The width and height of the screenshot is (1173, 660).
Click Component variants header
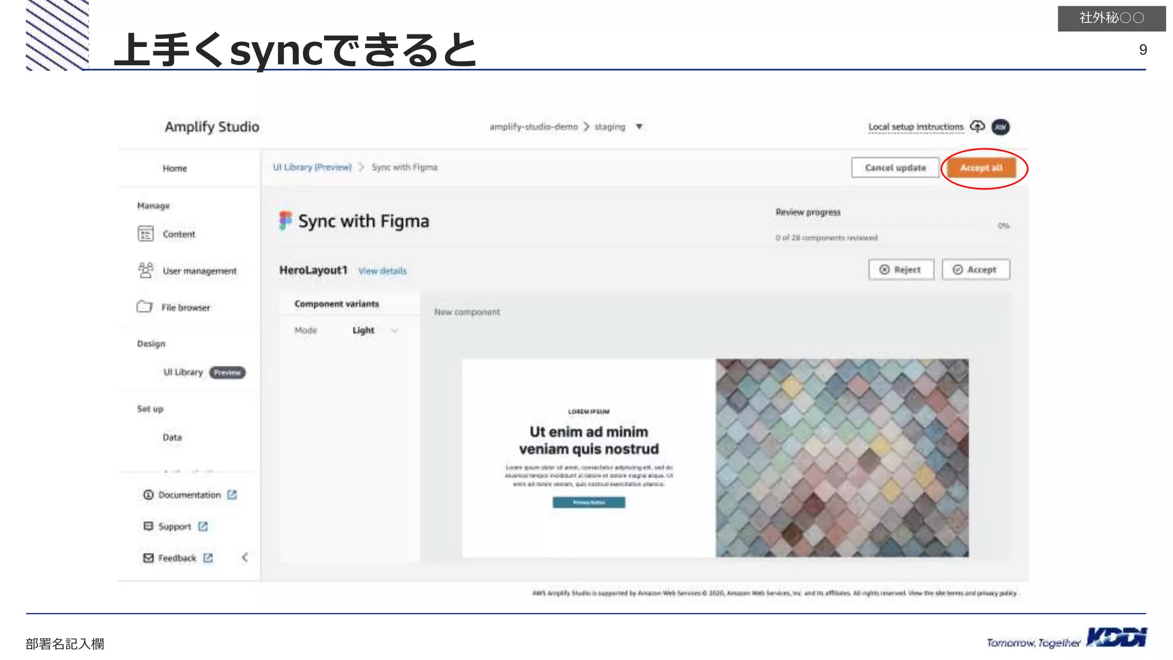coord(337,304)
